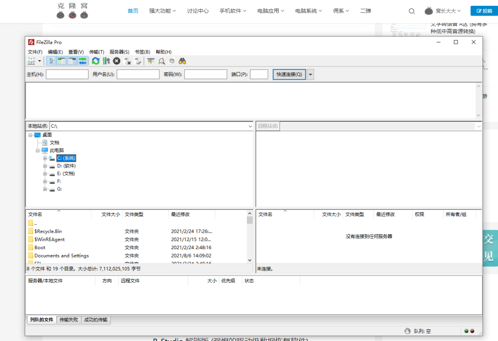Click the reconnect to last server icon
The height and width of the screenshot is (341, 498).
pos(138,61)
